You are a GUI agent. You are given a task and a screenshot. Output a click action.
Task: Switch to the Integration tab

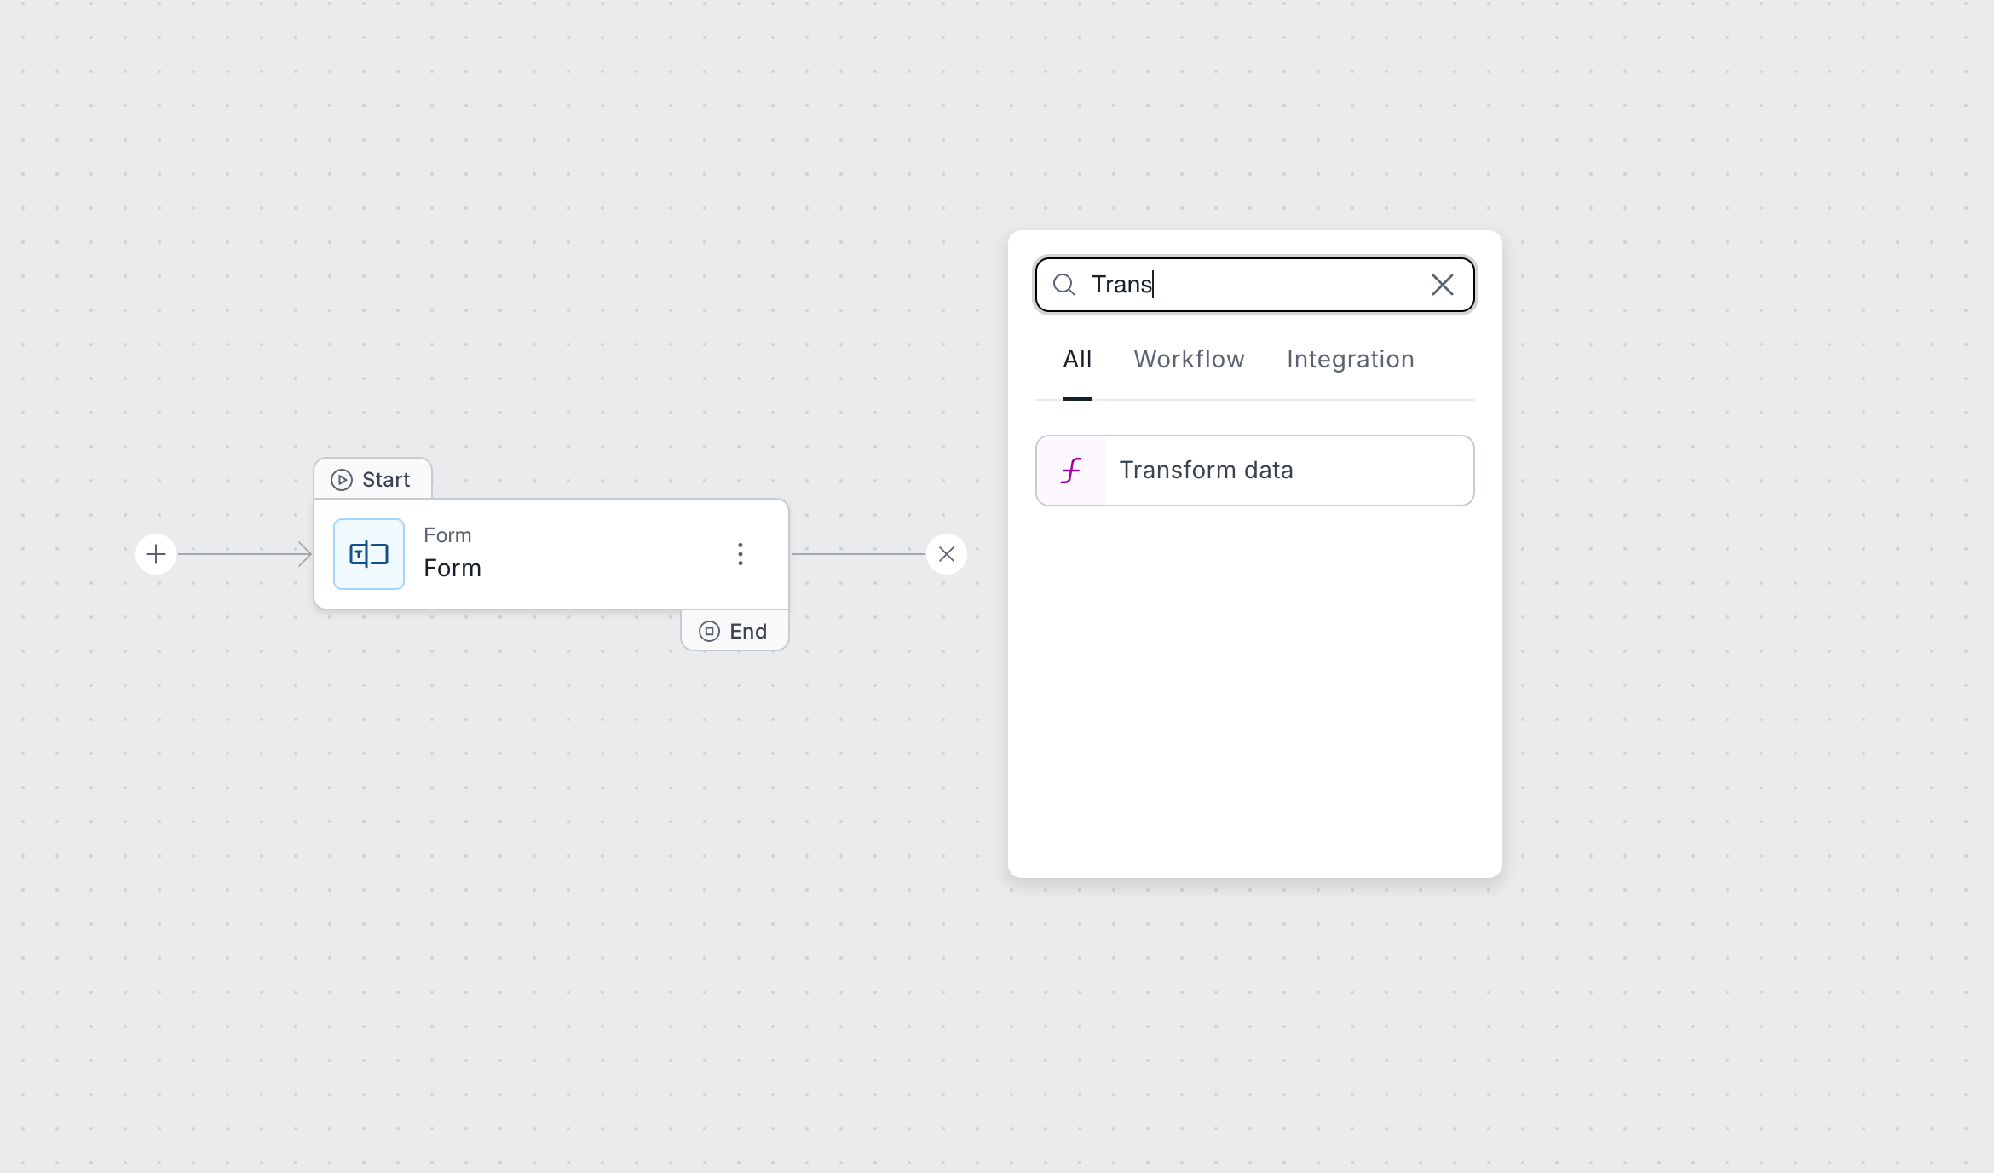click(x=1350, y=360)
